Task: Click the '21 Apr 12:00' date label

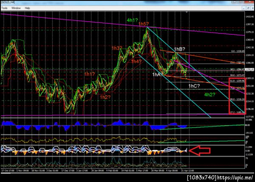Action: pyautogui.click(x=187, y=171)
